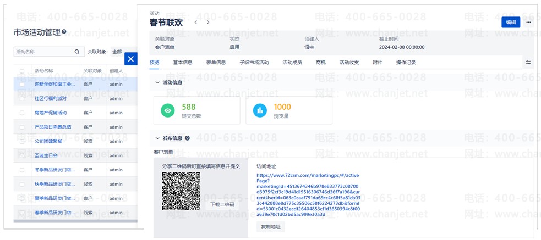Click the 启用 status value
541x240 pixels.
(x=234, y=48)
